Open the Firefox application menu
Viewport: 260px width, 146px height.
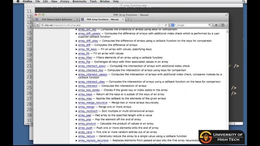point(27,2)
